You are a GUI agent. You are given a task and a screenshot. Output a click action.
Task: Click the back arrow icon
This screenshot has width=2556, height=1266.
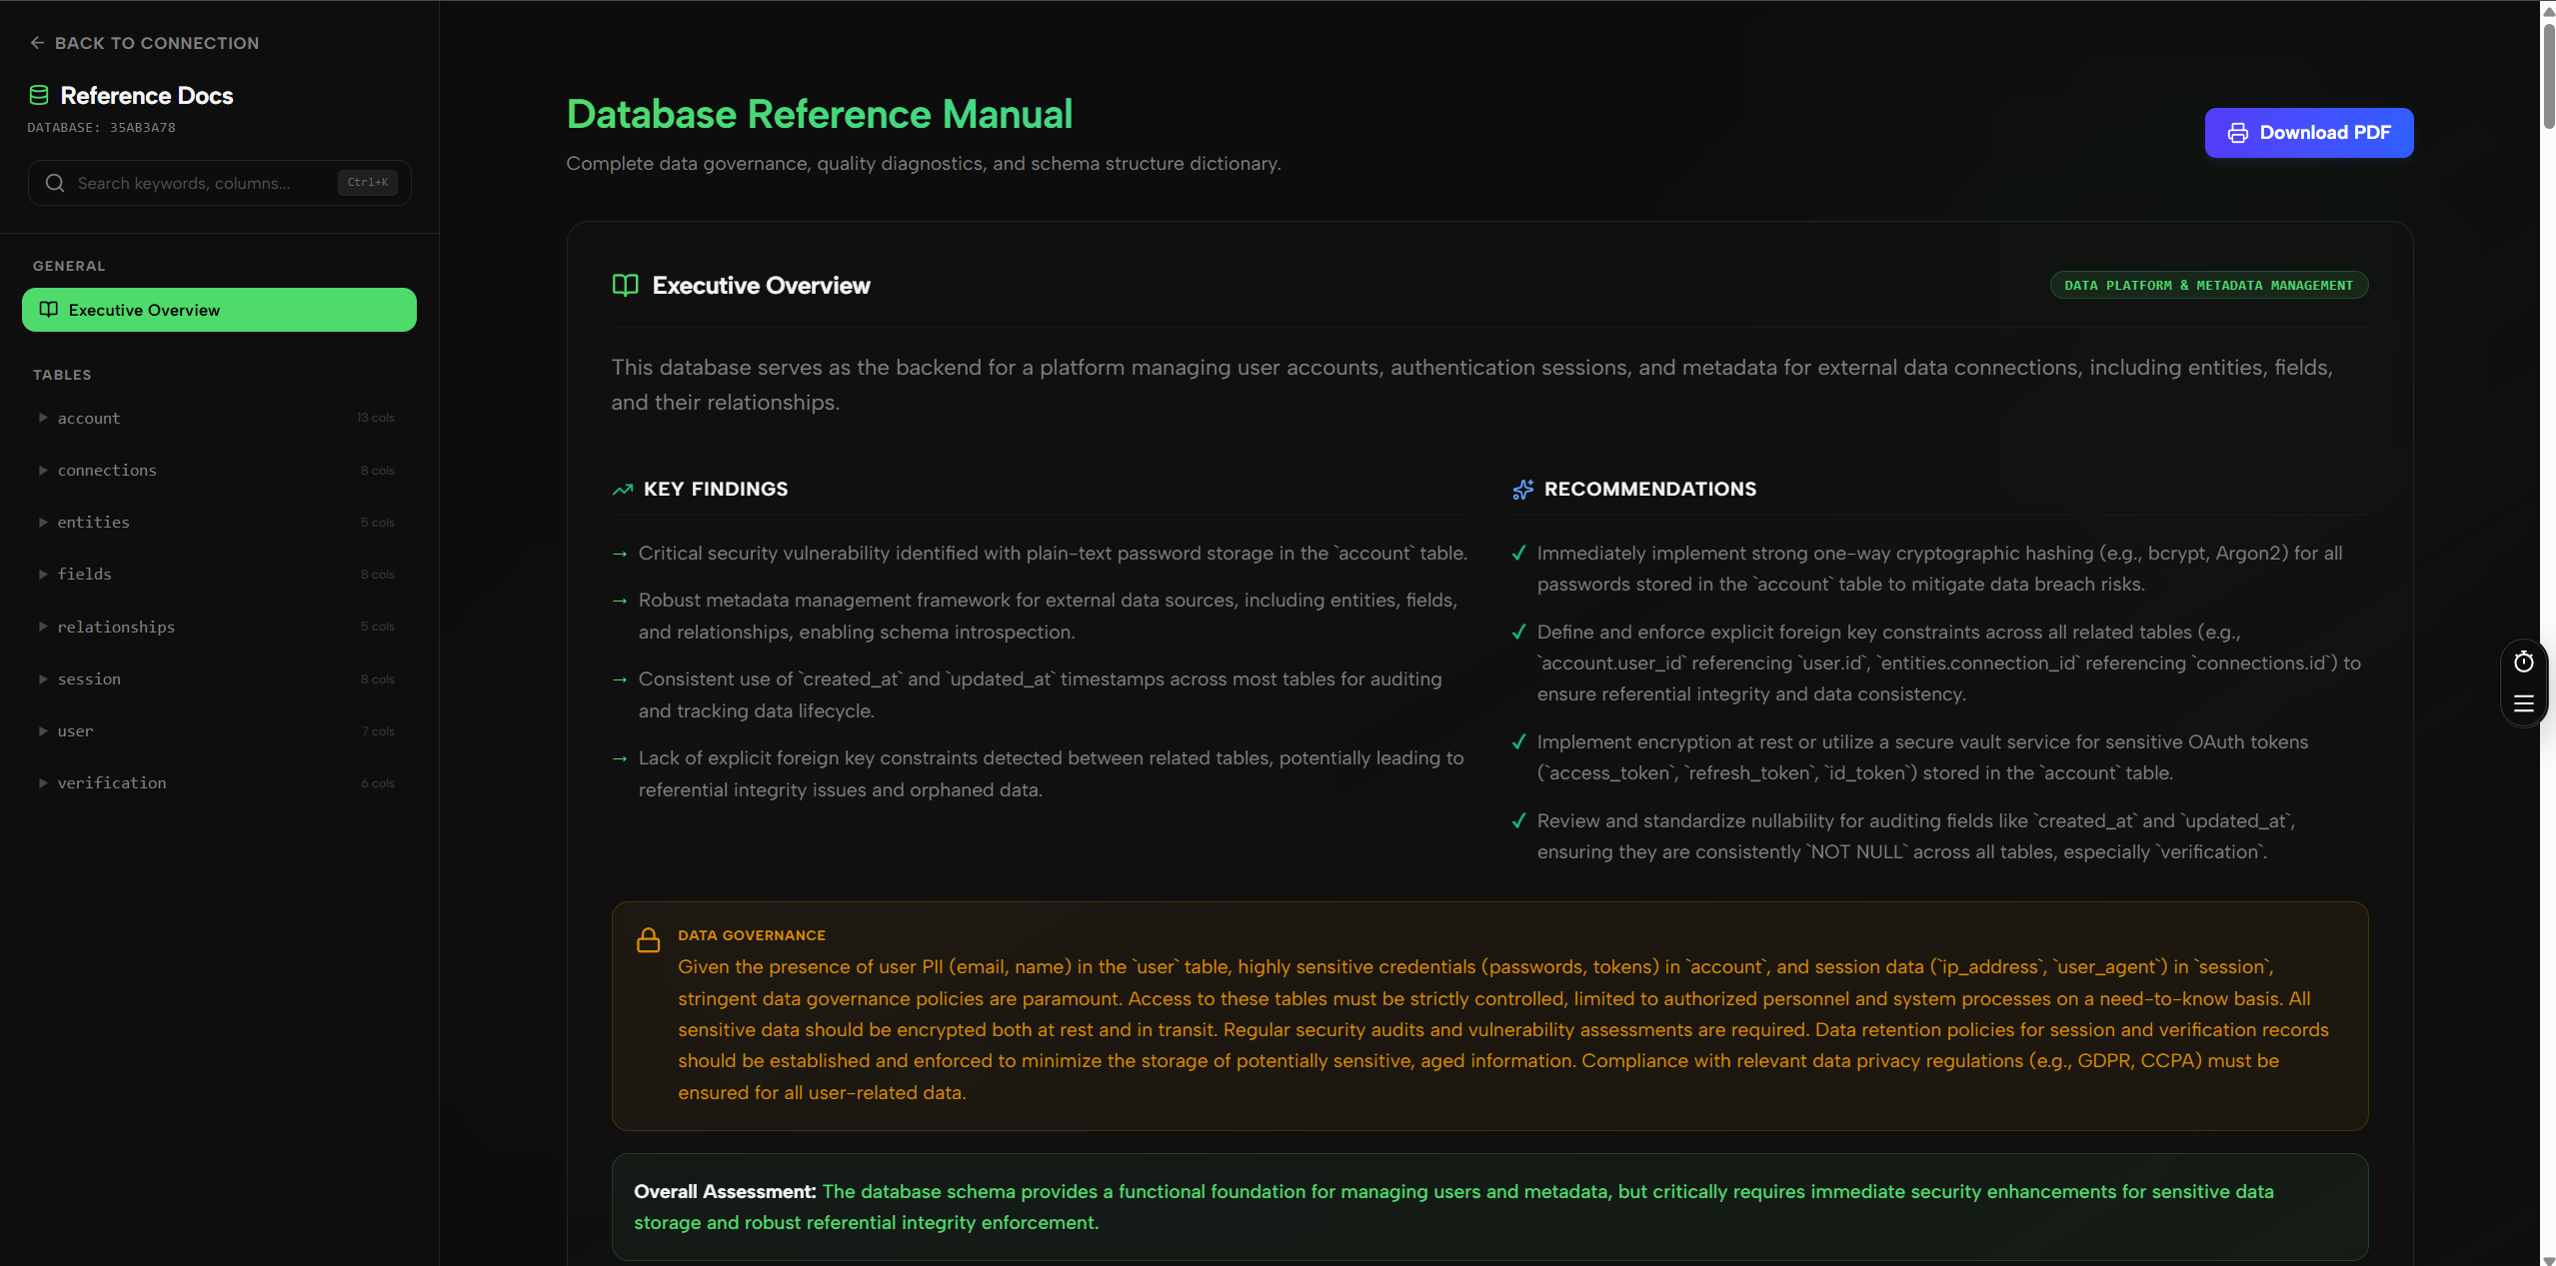(37, 43)
